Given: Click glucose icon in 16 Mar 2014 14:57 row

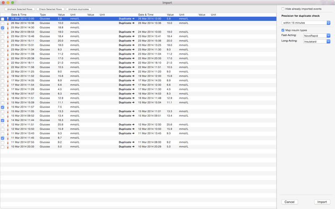Looking at the screenshot, I should click(x=8, y=94).
